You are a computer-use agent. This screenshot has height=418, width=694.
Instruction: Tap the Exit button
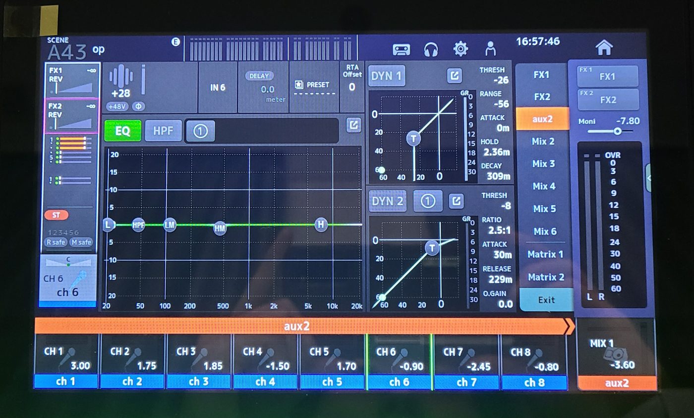coord(546,300)
